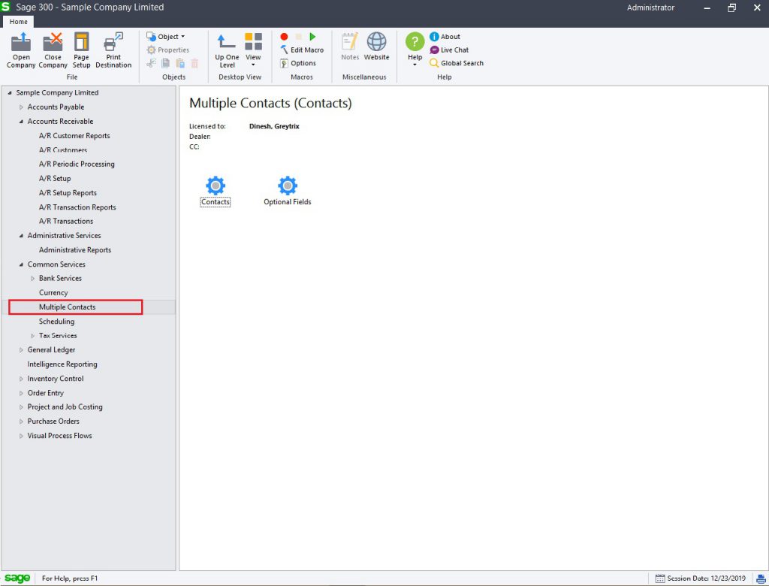Open the Optional Fields gear icon
The image size is (769, 586).
[288, 186]
